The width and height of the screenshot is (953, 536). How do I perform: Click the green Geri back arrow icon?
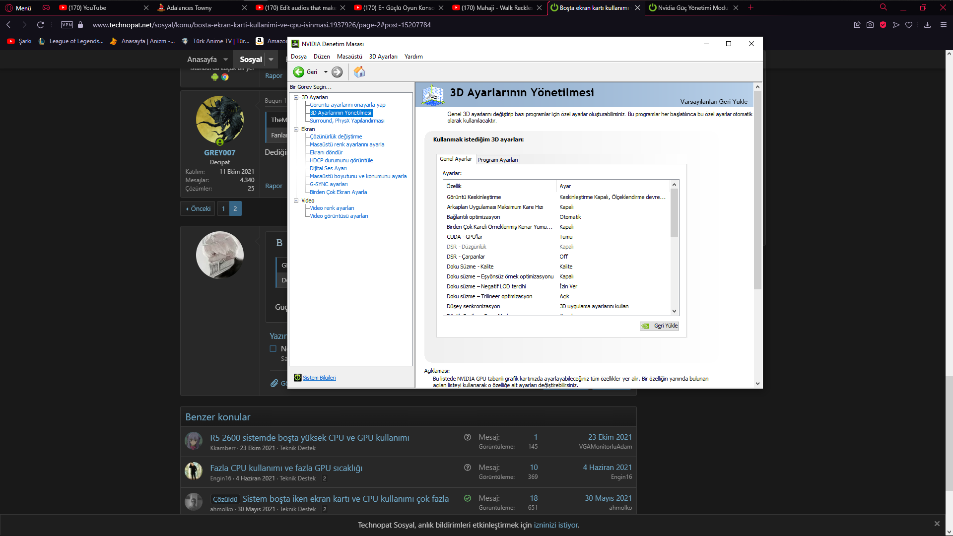coord(298,72)
